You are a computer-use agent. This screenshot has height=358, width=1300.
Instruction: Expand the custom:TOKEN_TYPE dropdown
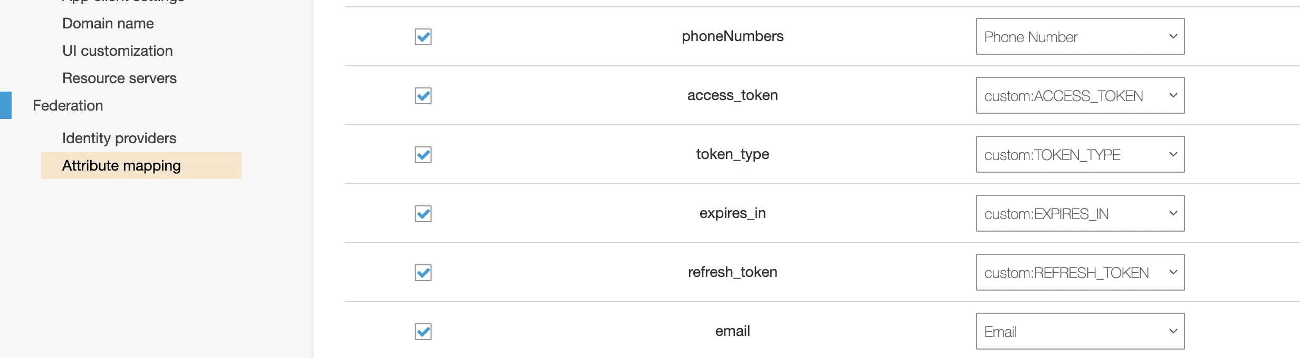[1080, 155]
